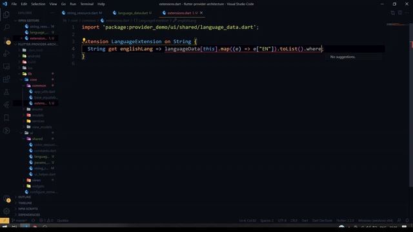
Task: Click the vertical scrollbar of the editor
Action: tap(411, 105)
